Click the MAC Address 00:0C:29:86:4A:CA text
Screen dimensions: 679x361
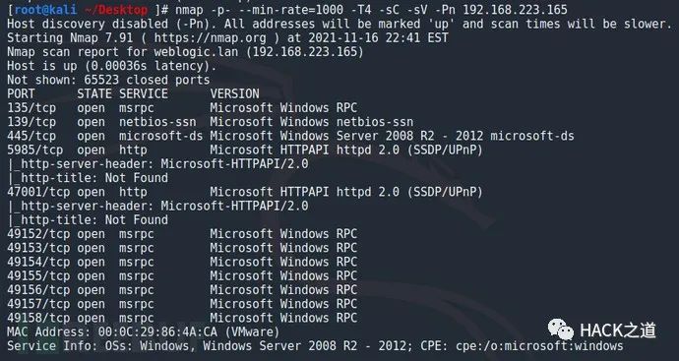101,332
